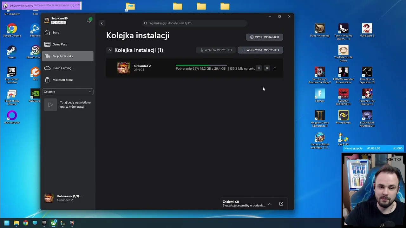
Task: Open Cloud Gaming in the sidebar
Action: 68,68
